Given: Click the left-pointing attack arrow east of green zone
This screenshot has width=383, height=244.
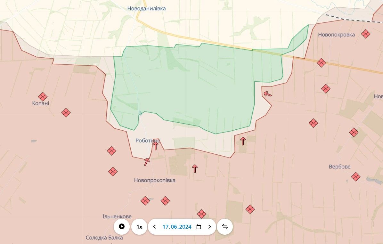Looking at the screenshot, I should click(x=267, y=94).
